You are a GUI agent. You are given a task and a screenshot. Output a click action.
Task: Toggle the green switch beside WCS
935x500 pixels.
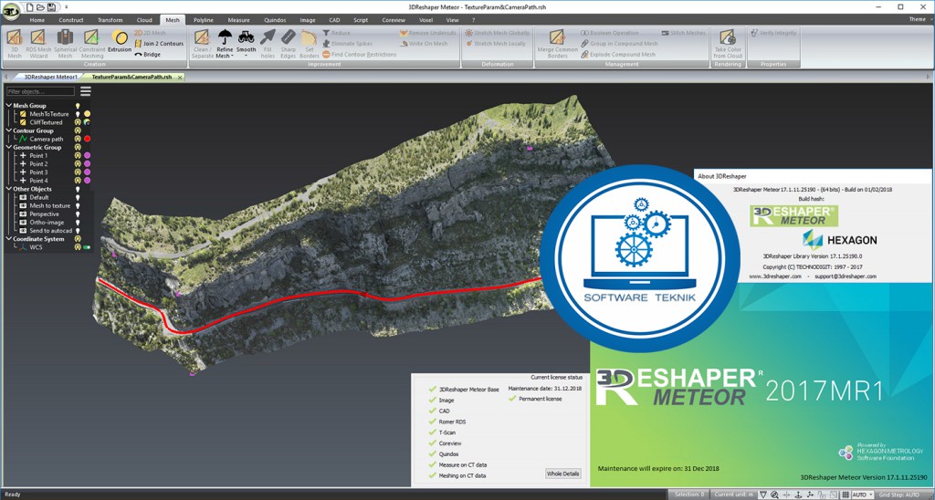(87, 246)
